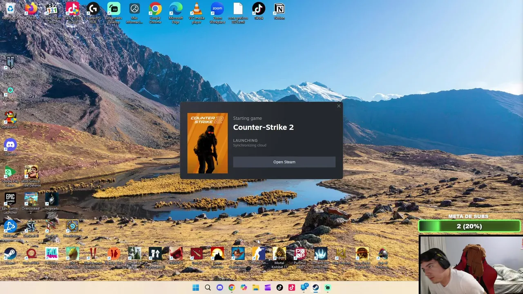523x294 pixels.
Task: Click the Open Steam button
Action: pos(284,162)
